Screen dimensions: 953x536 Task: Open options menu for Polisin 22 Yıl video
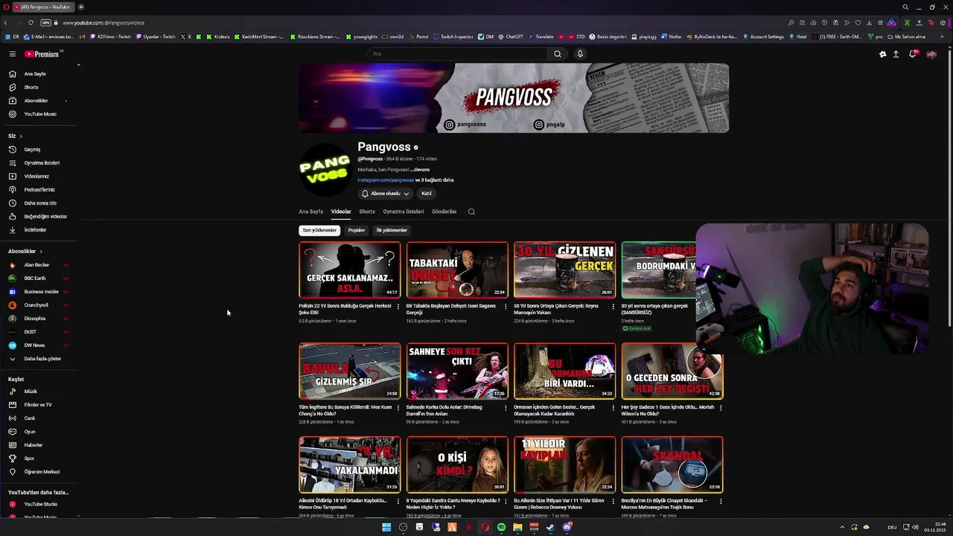[398, 306]
